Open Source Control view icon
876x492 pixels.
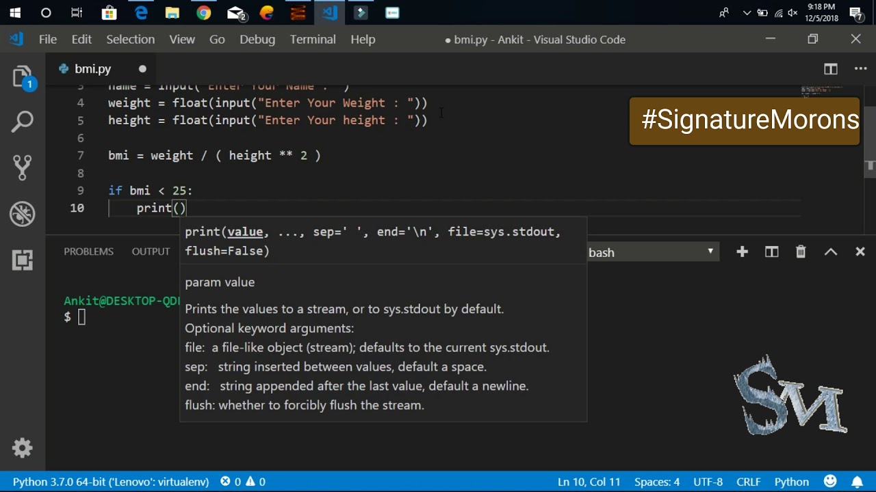tap(23, 169)
